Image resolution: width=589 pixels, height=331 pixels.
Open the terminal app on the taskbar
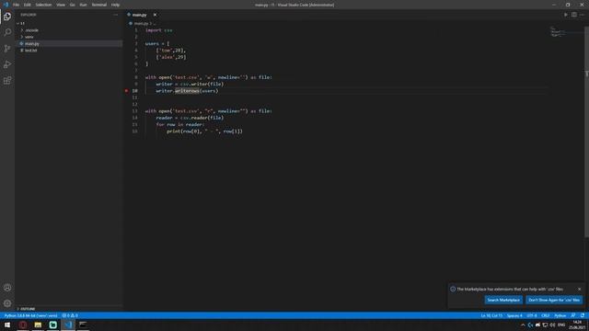click(x=83, y=325)
